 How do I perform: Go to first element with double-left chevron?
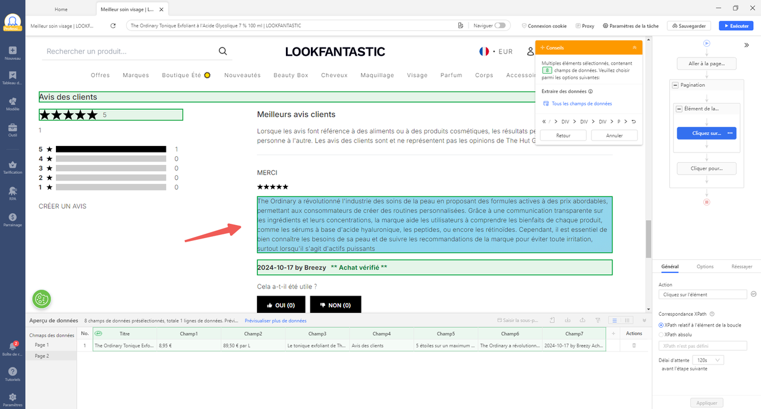coord(544,121)
